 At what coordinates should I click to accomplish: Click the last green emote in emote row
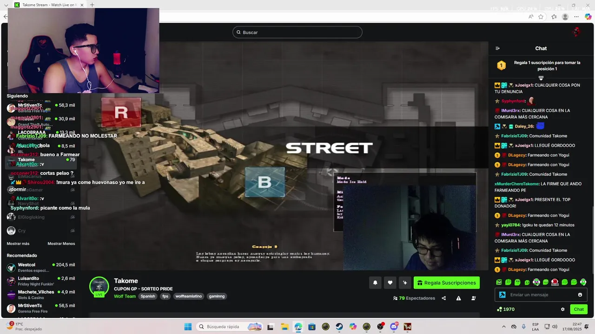click(x=583, y=282)
